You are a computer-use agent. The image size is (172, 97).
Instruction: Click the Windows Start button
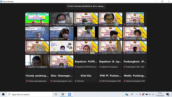3,94
